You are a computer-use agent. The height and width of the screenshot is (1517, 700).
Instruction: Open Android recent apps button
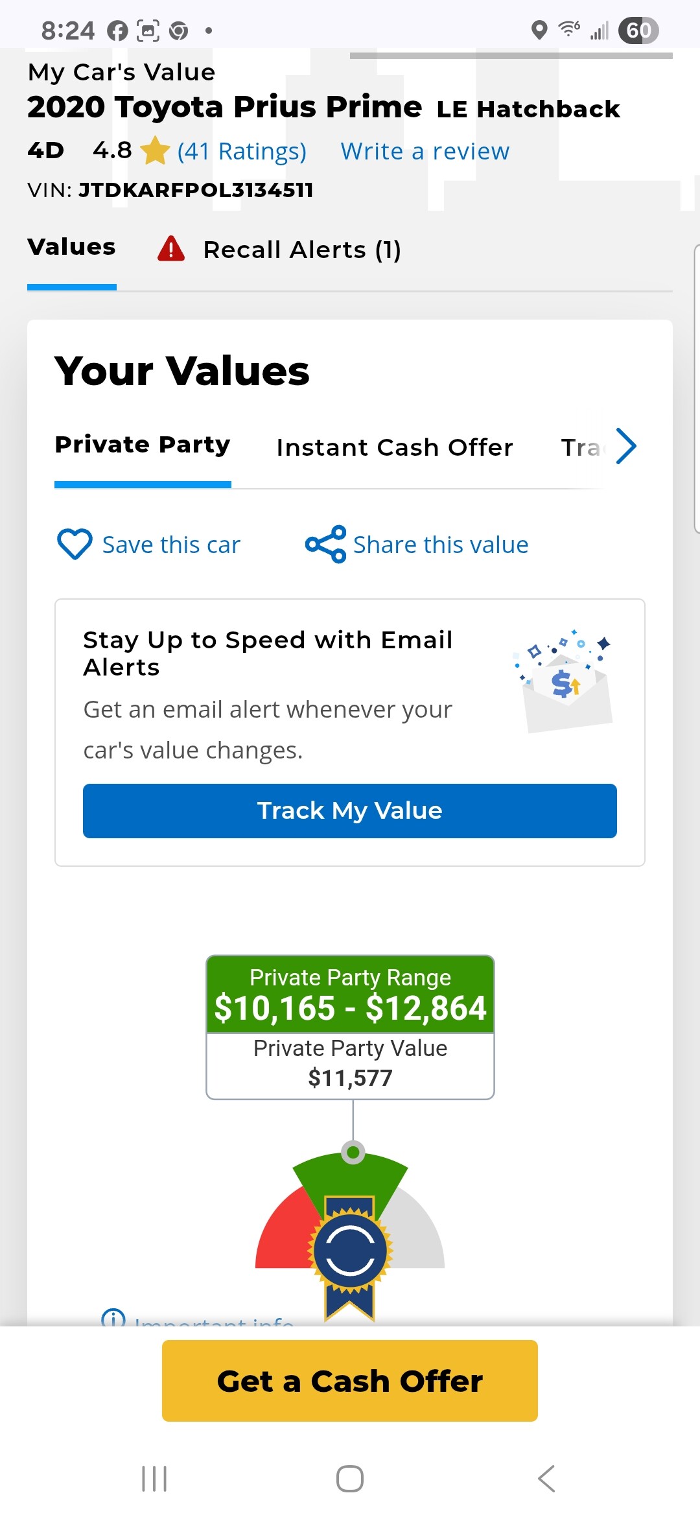154,1479
